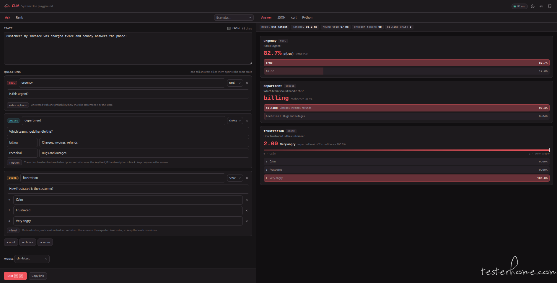This screenshot has height=283, width=557.
Task: Click the urgency true probability bar
Action: pyautogui.click(x=406, y=63)
